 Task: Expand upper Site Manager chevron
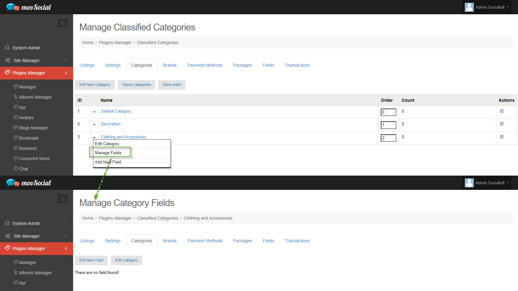[66, 60]
